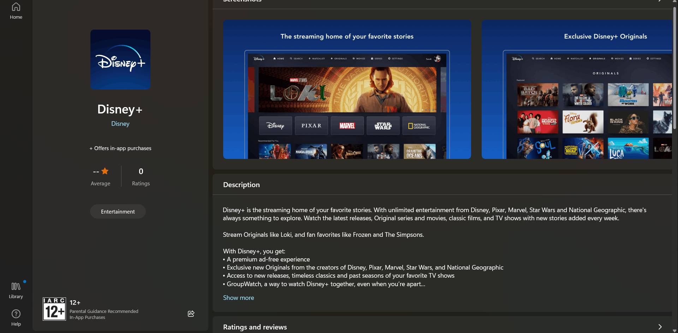Open the Loki streaming home screenshot

pos(347,89)
